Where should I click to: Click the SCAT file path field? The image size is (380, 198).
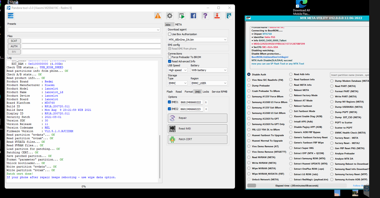[x=91, y=41]
